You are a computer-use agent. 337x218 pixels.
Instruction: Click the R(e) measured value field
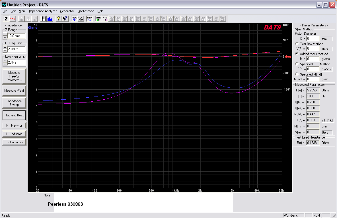(313, 90)
